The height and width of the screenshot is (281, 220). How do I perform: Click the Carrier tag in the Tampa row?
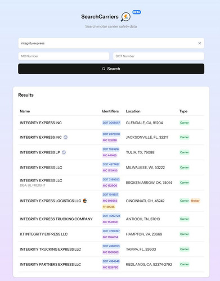click(x=185, y=250)
